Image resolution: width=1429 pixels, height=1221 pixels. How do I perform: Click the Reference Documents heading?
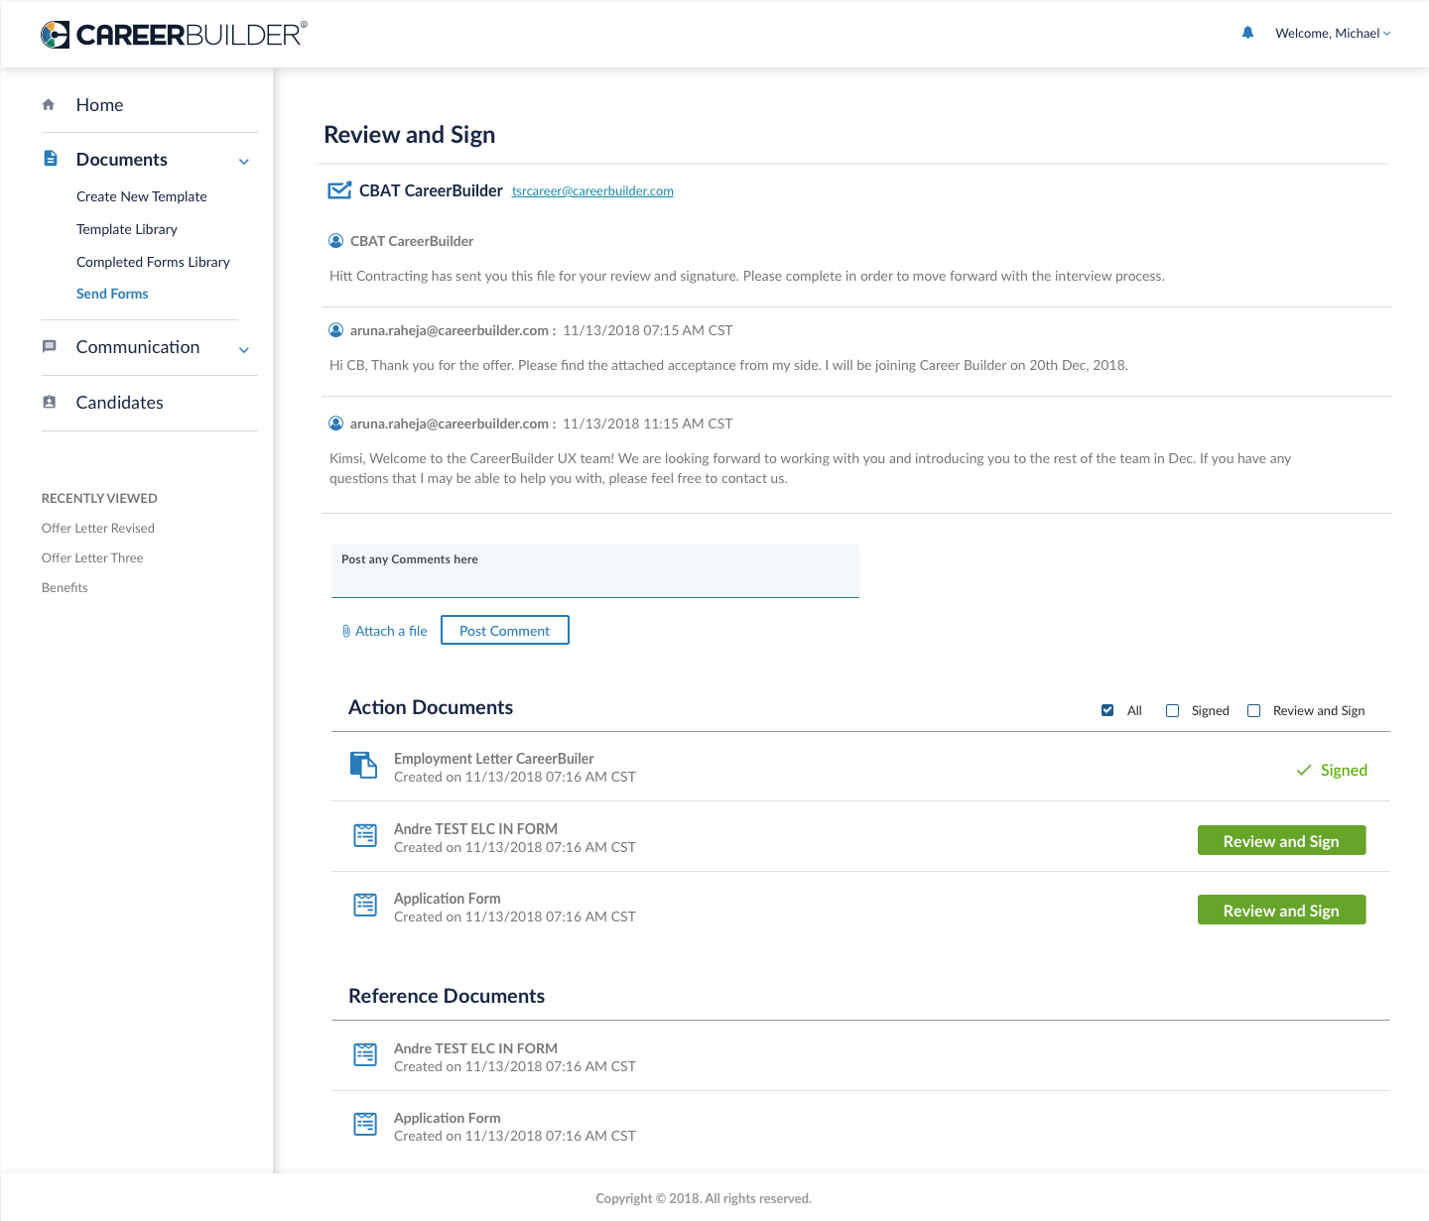447,996
